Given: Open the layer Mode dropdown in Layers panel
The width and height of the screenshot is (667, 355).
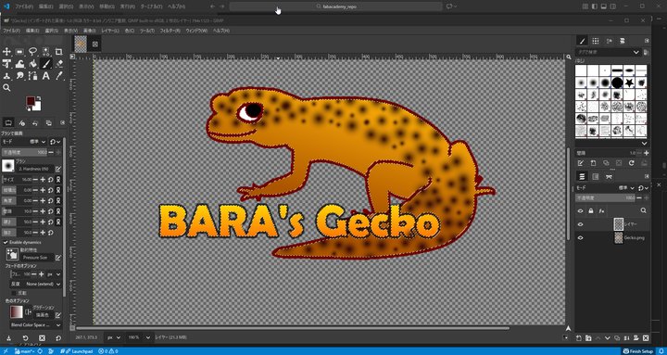Looking at the screenshot, I should coord(626,188).
